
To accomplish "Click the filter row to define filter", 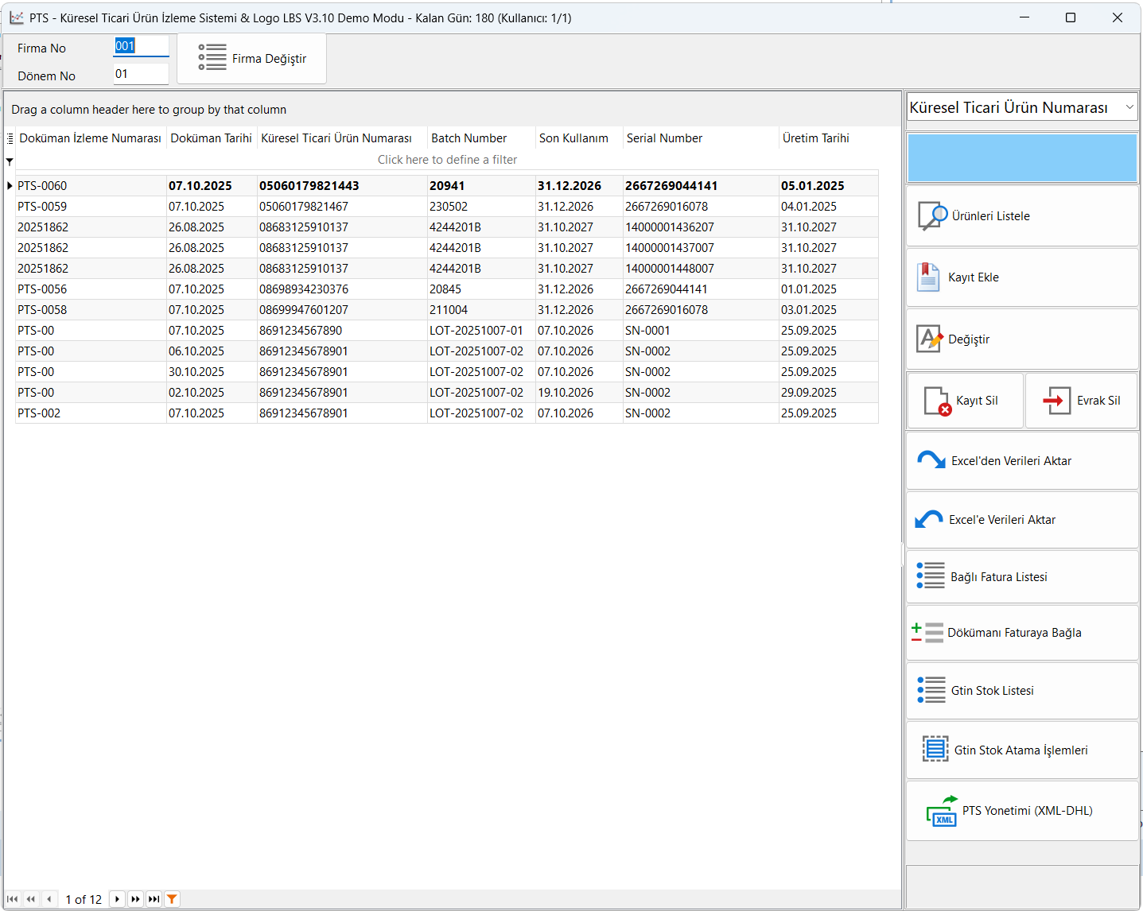I will click(x=447, y=160).
